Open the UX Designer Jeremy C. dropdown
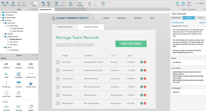The image size is (206, 111). [188, 92]
